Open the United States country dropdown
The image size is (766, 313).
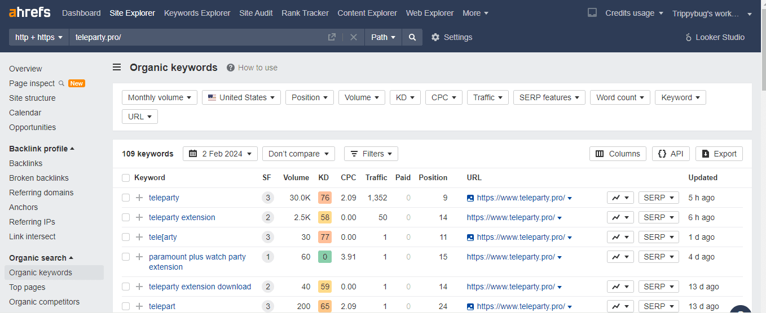[241, 97]
